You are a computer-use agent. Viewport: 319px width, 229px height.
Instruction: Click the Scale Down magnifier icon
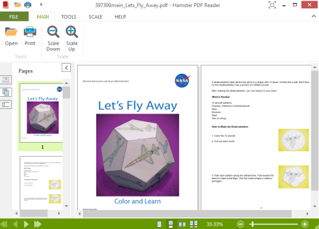click(x=53, y=32)
